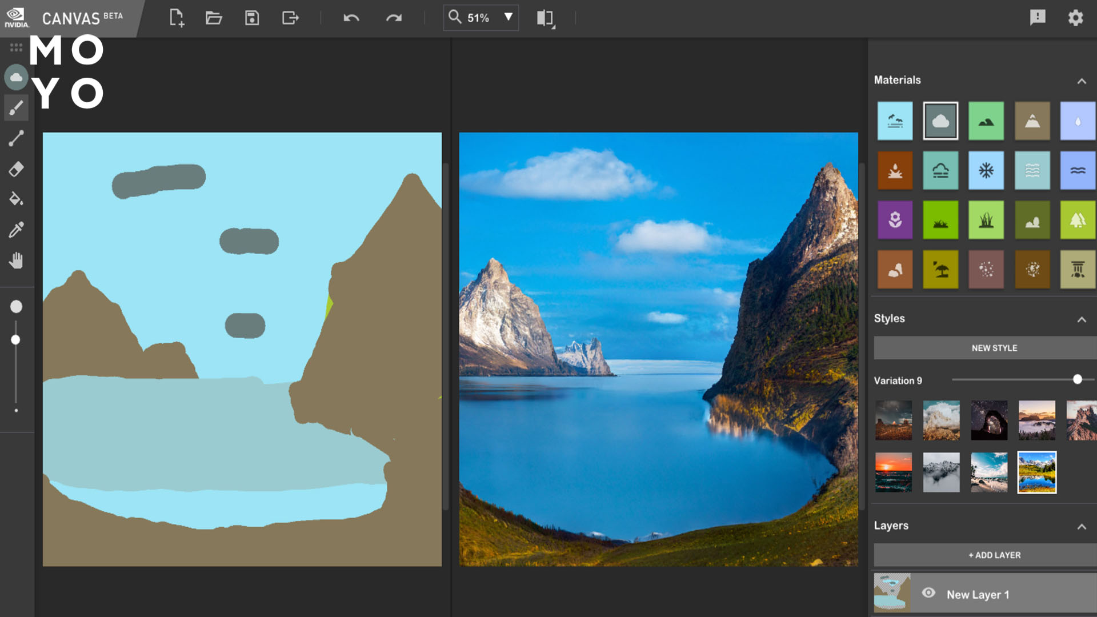Select the Fill tool

pos(16,199)
